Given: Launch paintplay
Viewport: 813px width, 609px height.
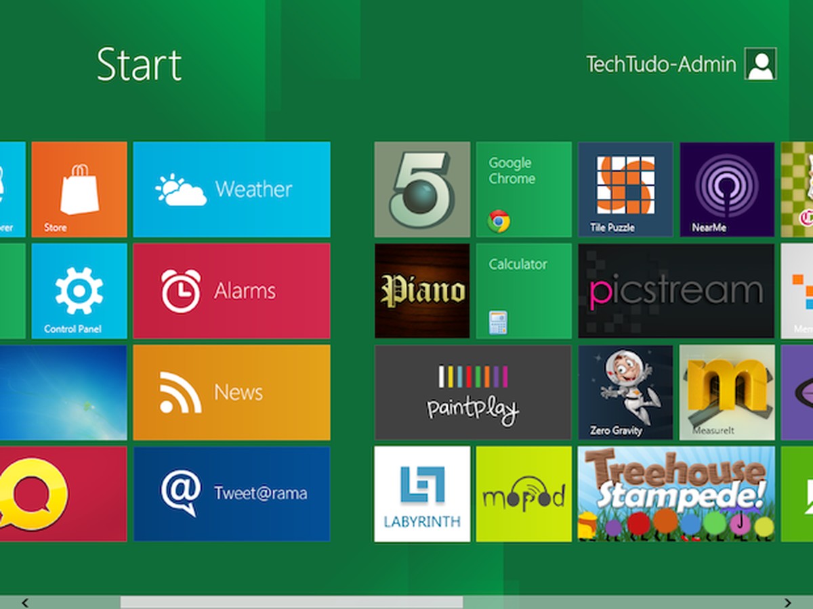Looking at the screenshot, I should point(473,392).
